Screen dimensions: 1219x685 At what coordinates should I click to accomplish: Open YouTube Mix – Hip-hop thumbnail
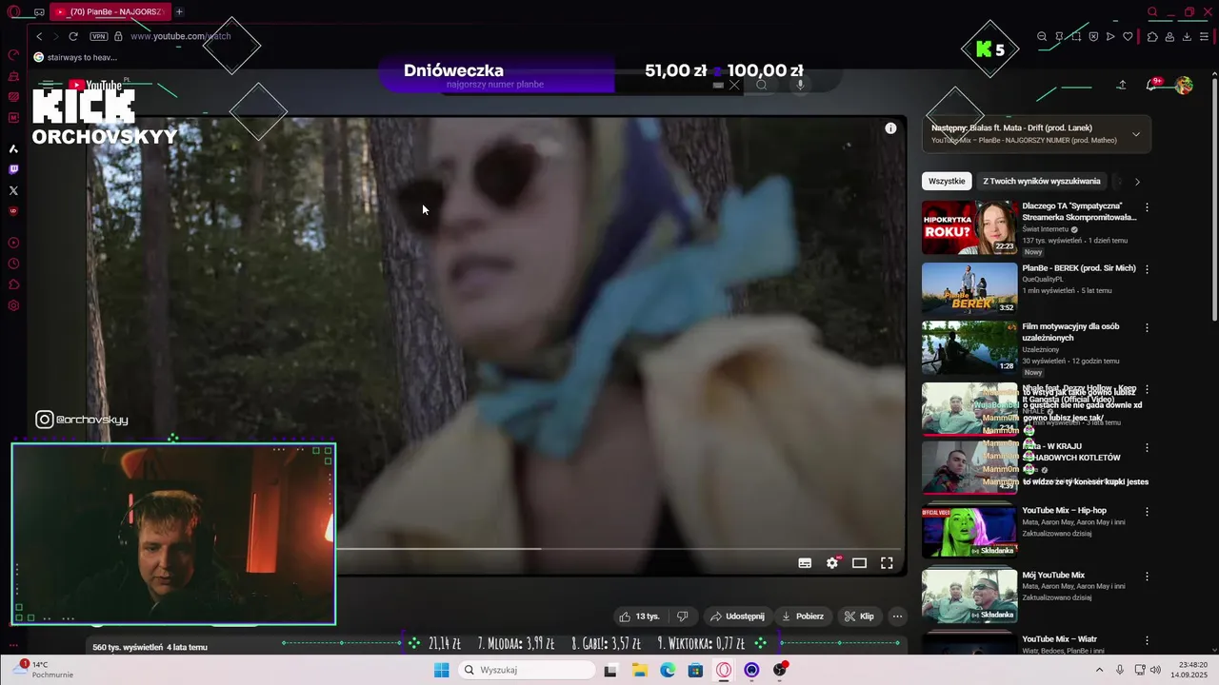pos(969,531)
